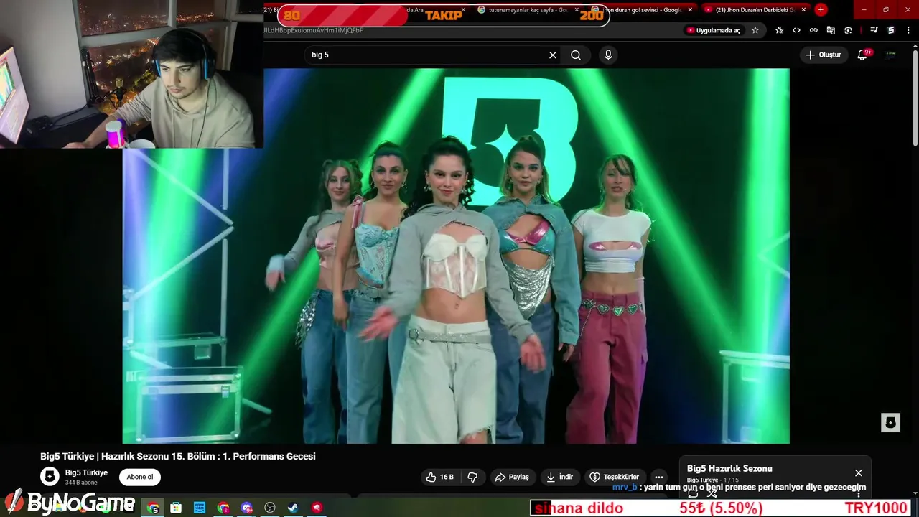Open Big5 Türkiye channel avatar
This screenshot has height=517, width=919.
point(50,477)
